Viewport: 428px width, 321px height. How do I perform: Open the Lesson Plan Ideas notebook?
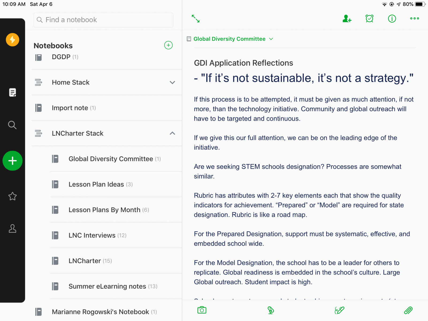click(96, 184)
